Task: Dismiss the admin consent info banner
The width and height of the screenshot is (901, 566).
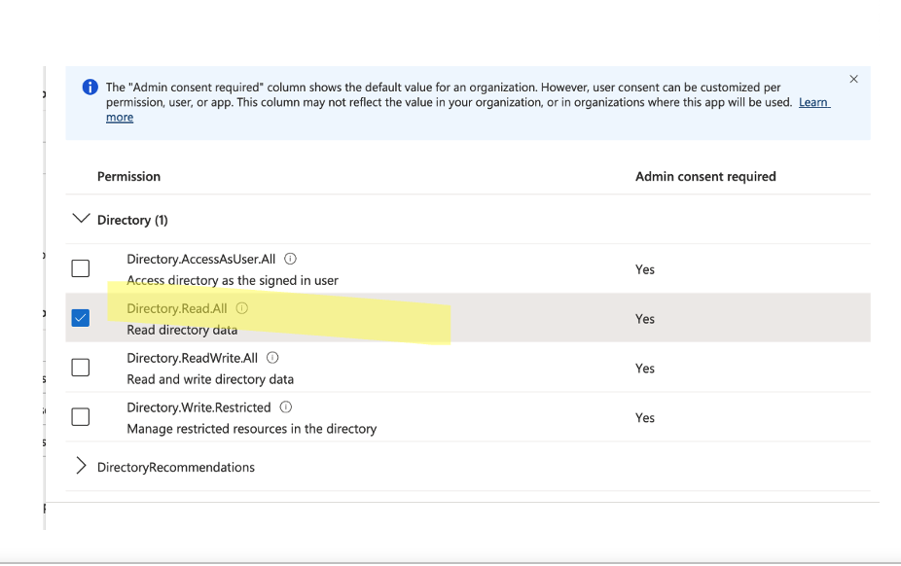Action: [x=853, y=80]
